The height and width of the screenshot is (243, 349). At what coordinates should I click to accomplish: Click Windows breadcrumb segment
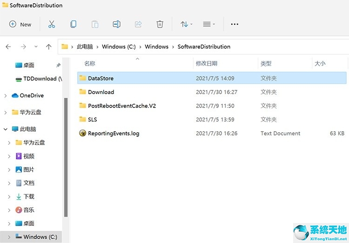pos(156,47)
